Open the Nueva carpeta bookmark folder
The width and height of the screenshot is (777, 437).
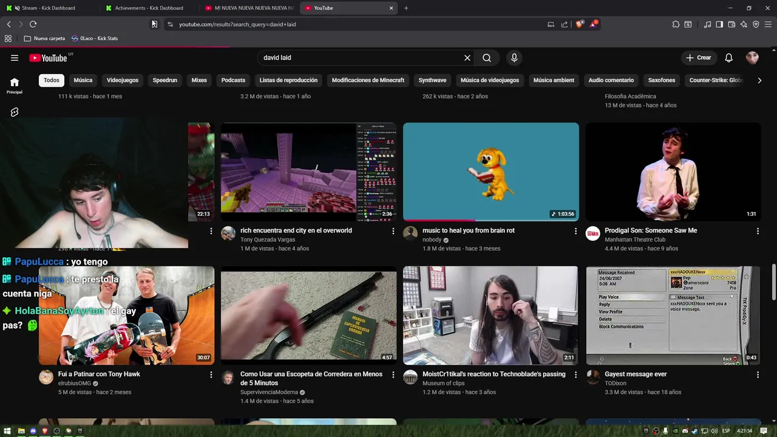click(44, 38)
